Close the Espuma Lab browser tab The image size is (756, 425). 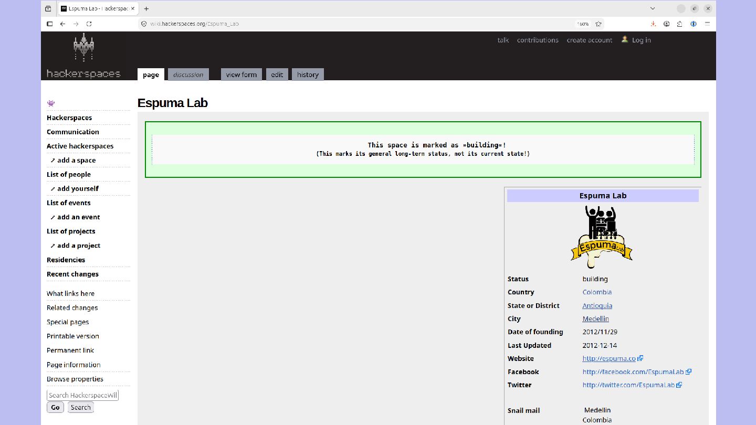pos(133,8)
